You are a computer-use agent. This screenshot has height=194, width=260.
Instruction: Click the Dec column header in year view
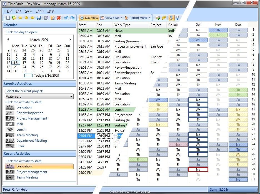[x=238, y=25]
